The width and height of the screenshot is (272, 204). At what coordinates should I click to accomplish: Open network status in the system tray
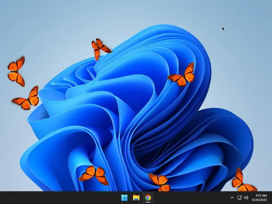point(240,198)
